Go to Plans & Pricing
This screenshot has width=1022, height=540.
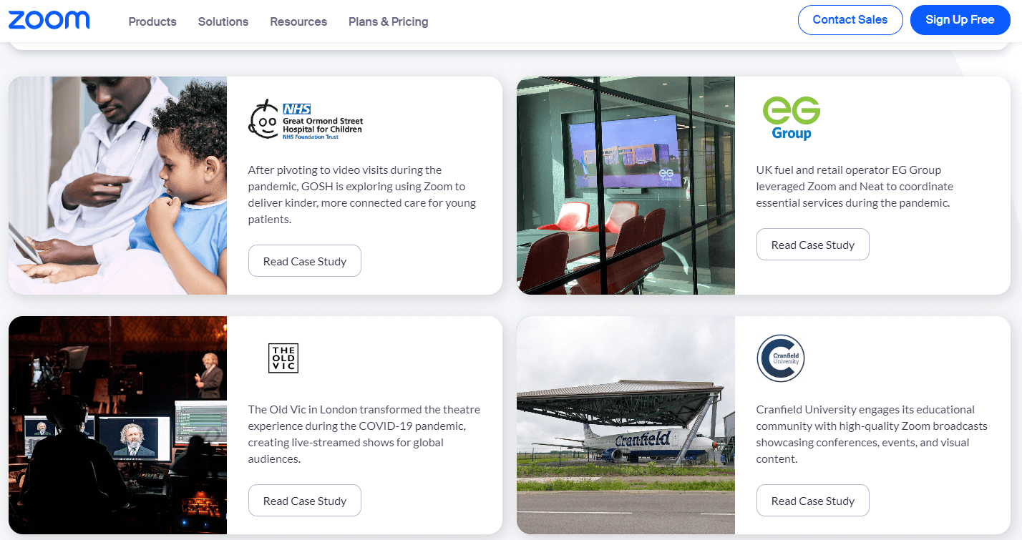click(x=389, y=21)
